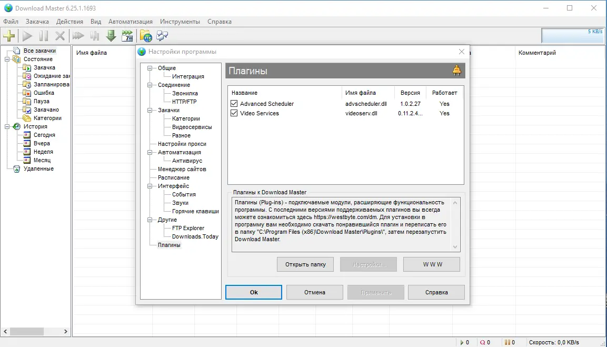Click right arrow of main tree horizontal scrollbar

(65, 332)
